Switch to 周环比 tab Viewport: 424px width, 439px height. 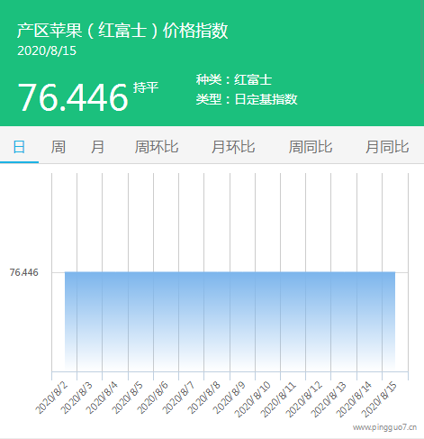click(157, 147)
